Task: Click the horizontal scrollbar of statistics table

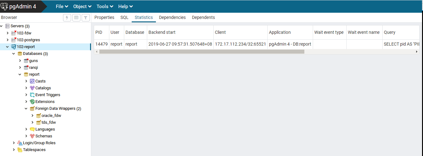Action: click(202, 52)
